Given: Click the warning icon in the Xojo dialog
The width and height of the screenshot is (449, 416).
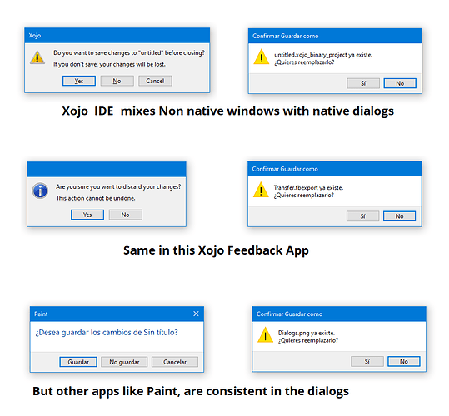Looking at the screenshot, I should [x=37, y=57].
